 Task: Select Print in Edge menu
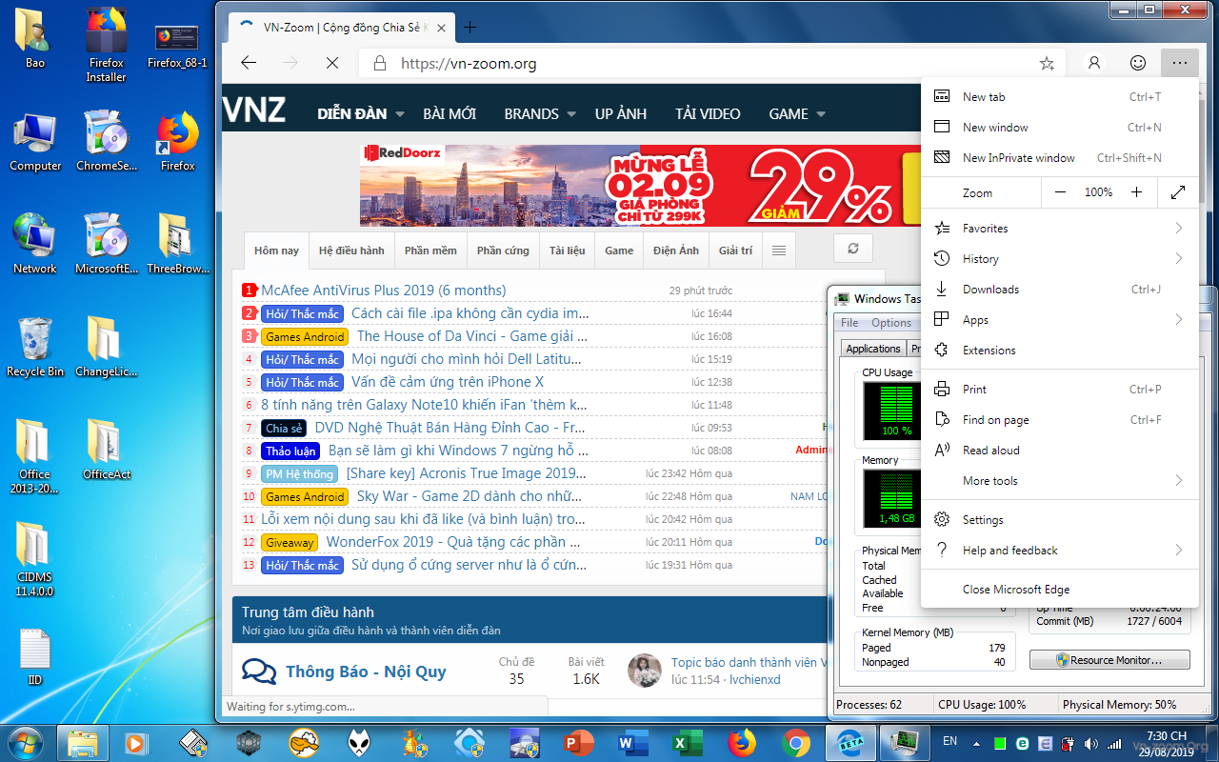(1060, 390)
